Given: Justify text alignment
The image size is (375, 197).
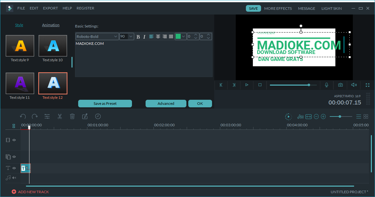Looking at the screenshot, I should click(x=171, y=37).
